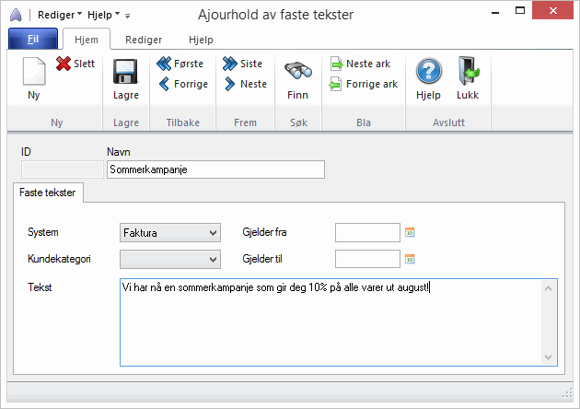
Task: Click the Ny (new document) icon
Action: tap(34, 72)
